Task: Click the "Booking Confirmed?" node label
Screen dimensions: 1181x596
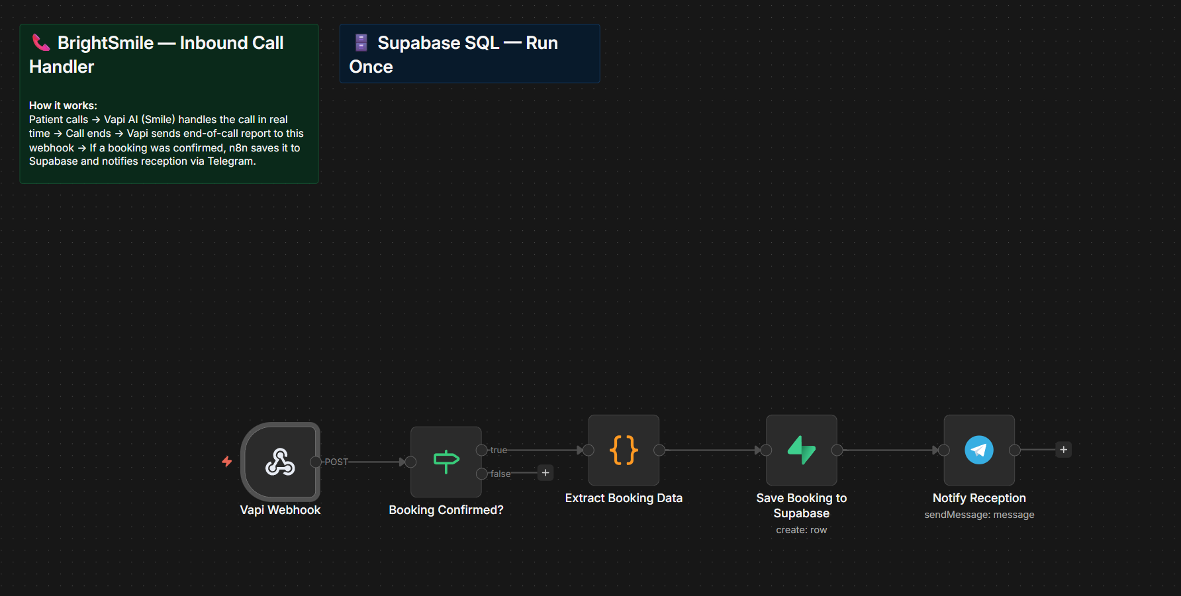Action: (x=446, y=510)
